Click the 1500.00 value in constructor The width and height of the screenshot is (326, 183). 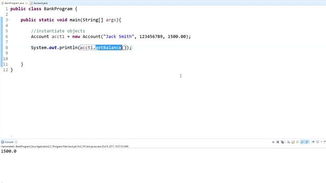click(177, 37)
